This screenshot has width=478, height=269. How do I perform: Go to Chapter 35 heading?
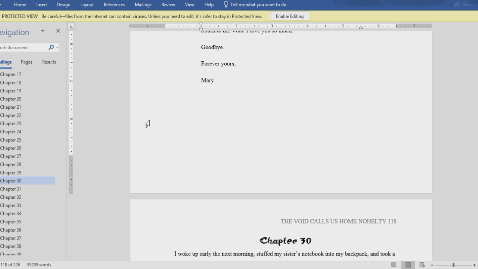tap(10, 222)
